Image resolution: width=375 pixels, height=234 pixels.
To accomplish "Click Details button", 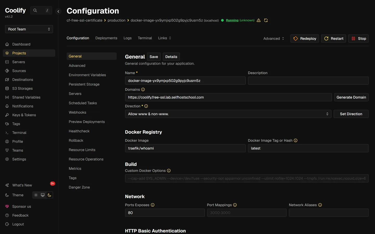I will (171, 57).
